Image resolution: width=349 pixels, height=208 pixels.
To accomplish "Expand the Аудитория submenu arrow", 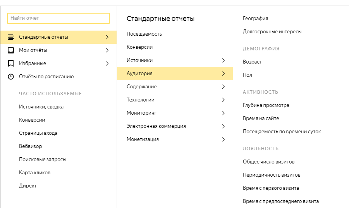I will point(223,74).
